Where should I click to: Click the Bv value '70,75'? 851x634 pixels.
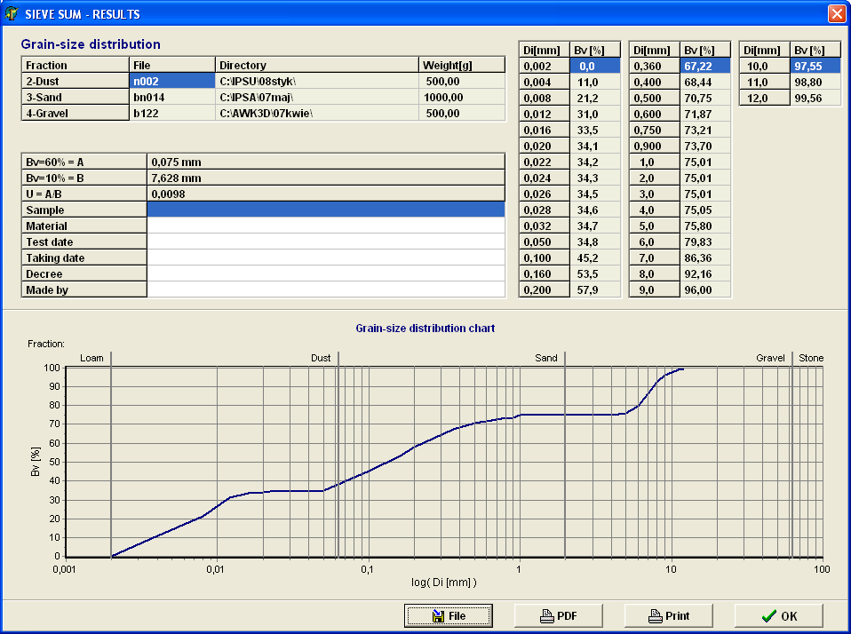(705, 99)
